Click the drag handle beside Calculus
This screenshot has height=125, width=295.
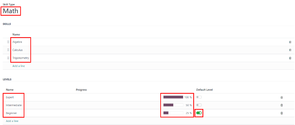(x=8, y=50)
